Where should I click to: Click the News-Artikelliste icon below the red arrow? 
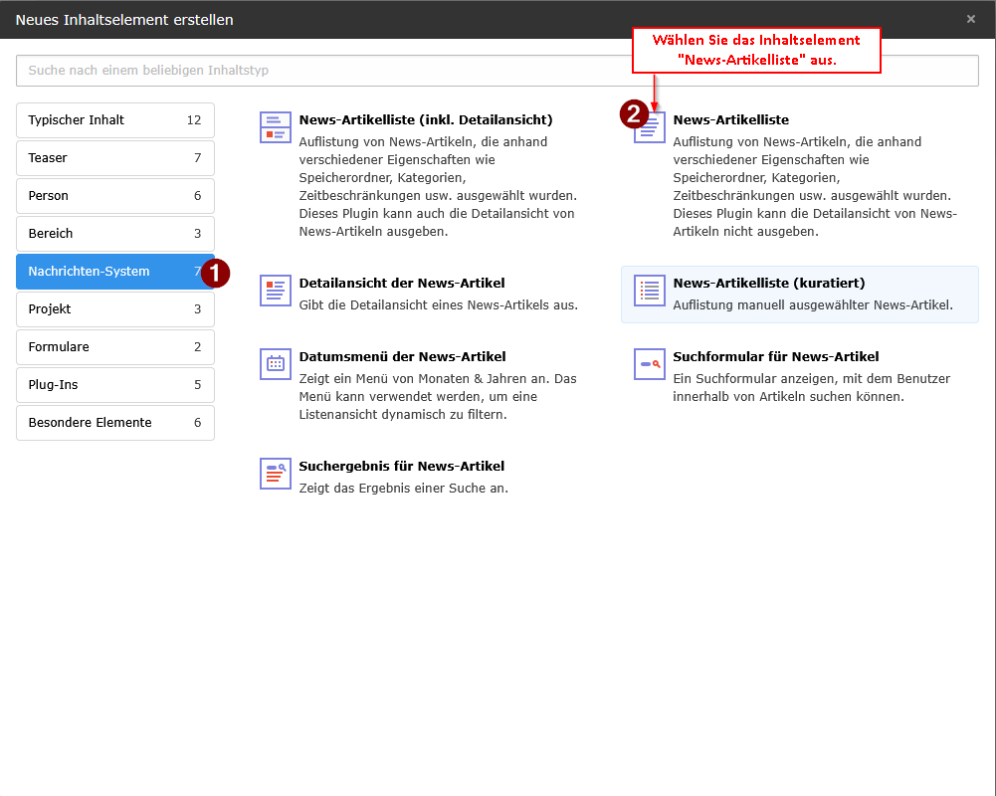[x=648, y=127]
